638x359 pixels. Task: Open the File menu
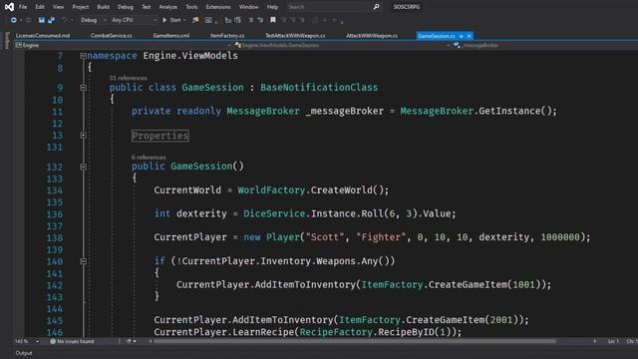point(23,7)
